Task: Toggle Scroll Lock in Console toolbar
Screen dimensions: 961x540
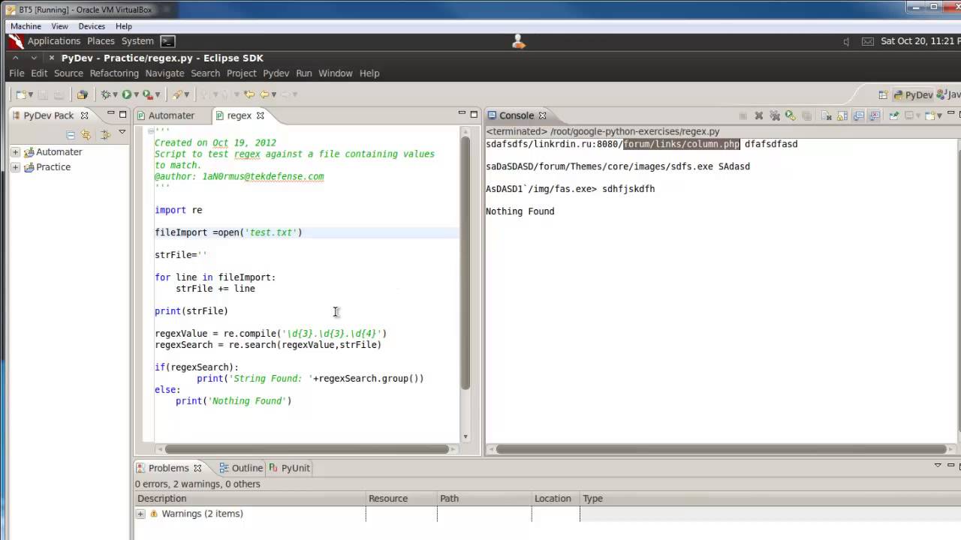Action: 842,115
